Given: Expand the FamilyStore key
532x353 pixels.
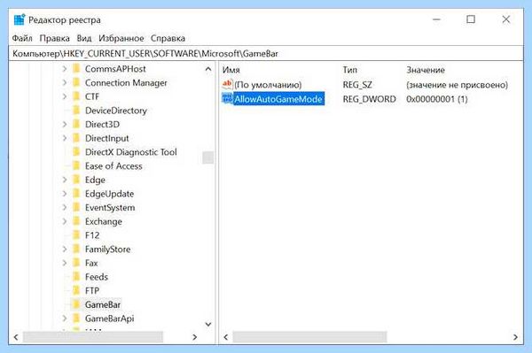Looking at the screenshot, I should [x=65, y=249].
